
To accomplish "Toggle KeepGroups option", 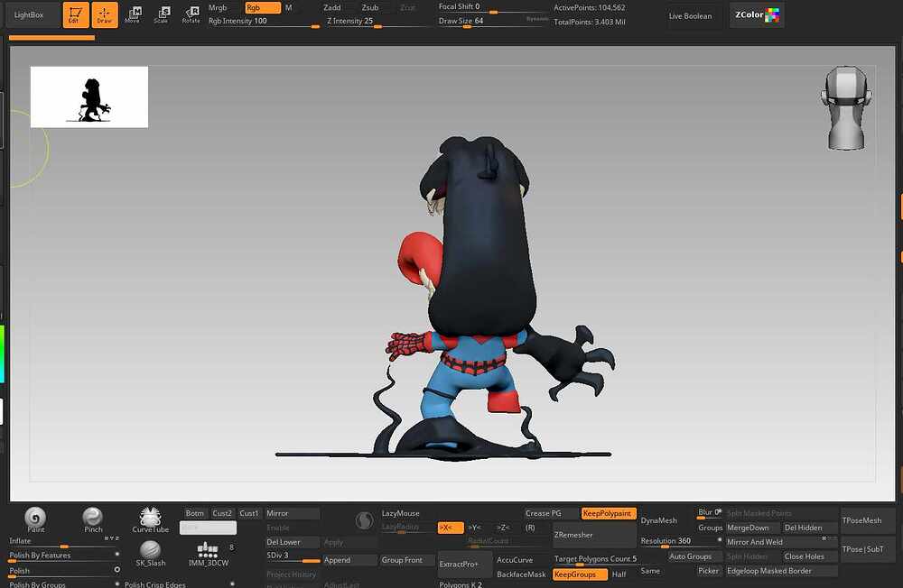I will [580, 574].
